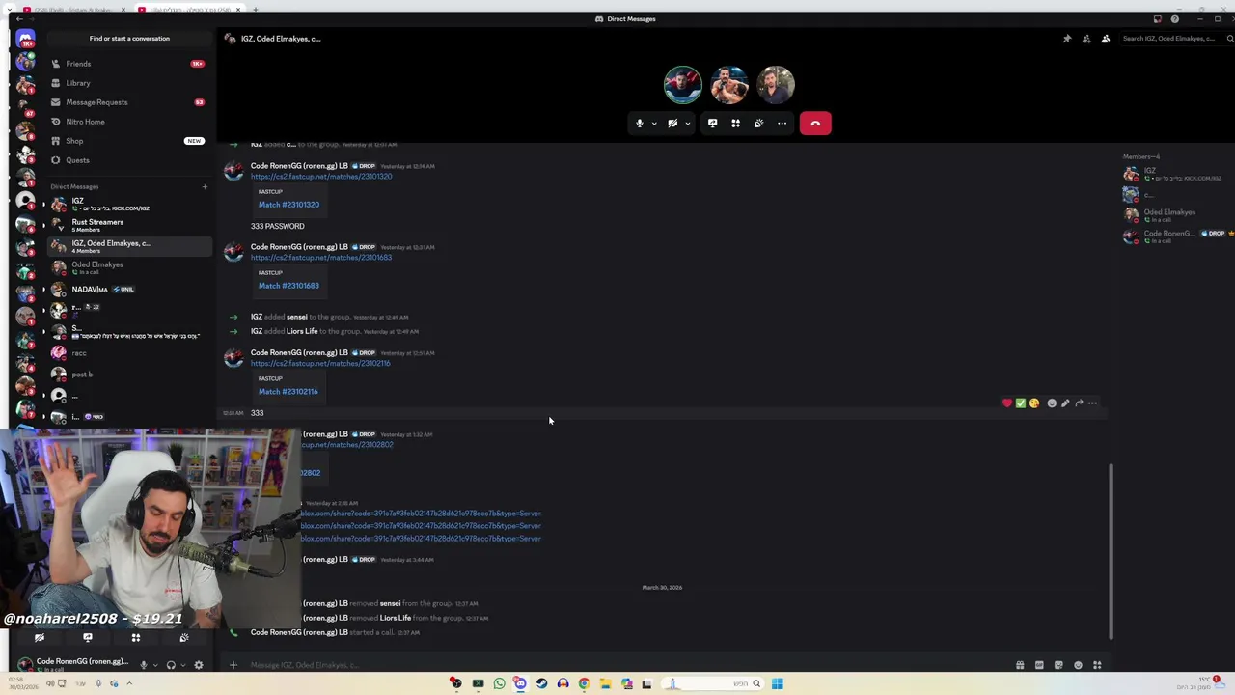Open the soundboard in call controls

(758, 124)
